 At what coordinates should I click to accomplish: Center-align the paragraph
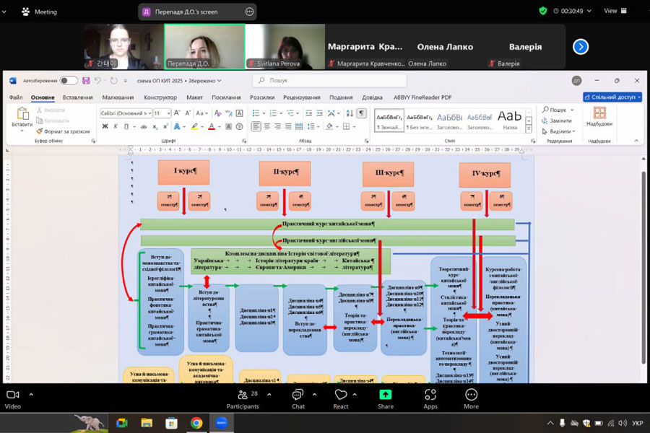pyautogui.click(x=267, y=126)
